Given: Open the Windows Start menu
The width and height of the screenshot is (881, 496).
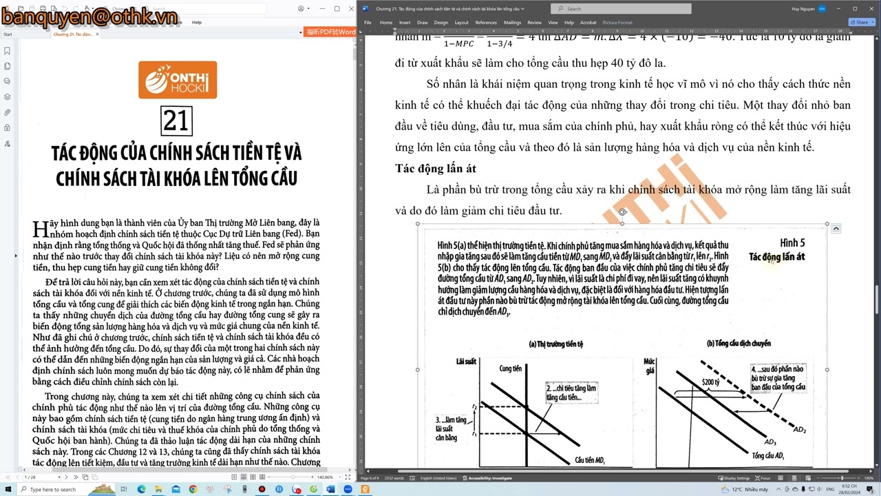Looking at the screenshot, I should pyautogui.click(x=8, y=489).
